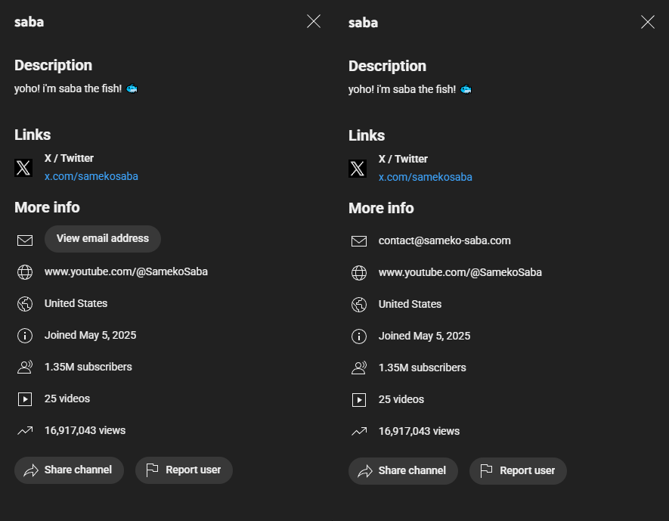The width and height of the screenshot is (669, 521).
Task: Open x.com/samekosaba link in right panel
Action: click(426, 177)
